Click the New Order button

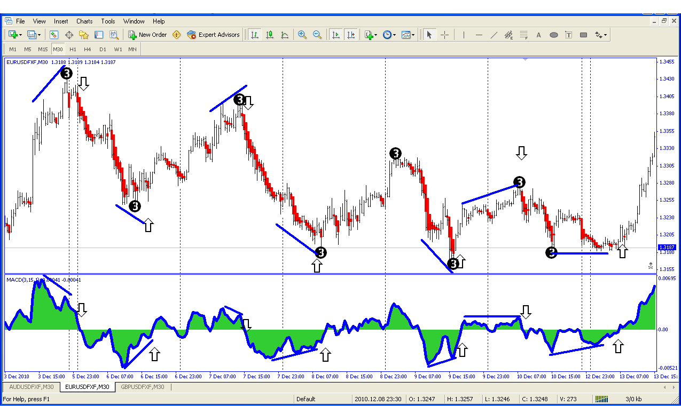tap(147, 35)
